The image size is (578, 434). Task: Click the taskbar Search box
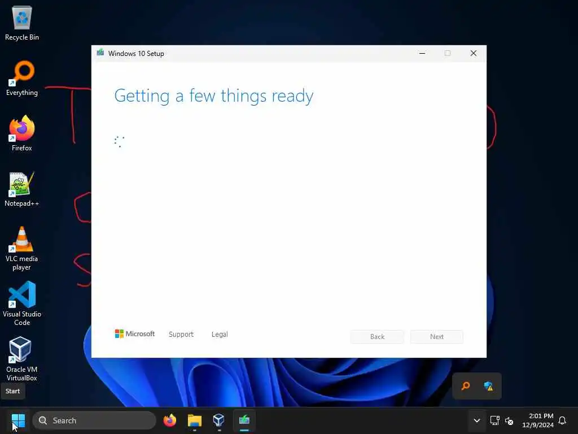[94, 420]
